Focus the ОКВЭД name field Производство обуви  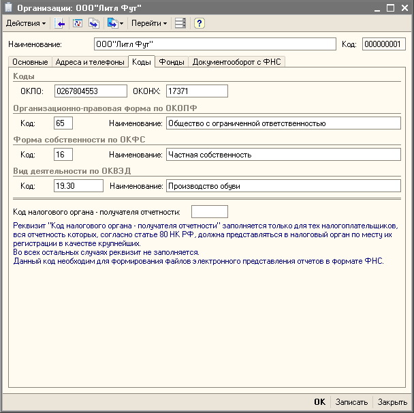pyautogui.click(x=283, y=185)
